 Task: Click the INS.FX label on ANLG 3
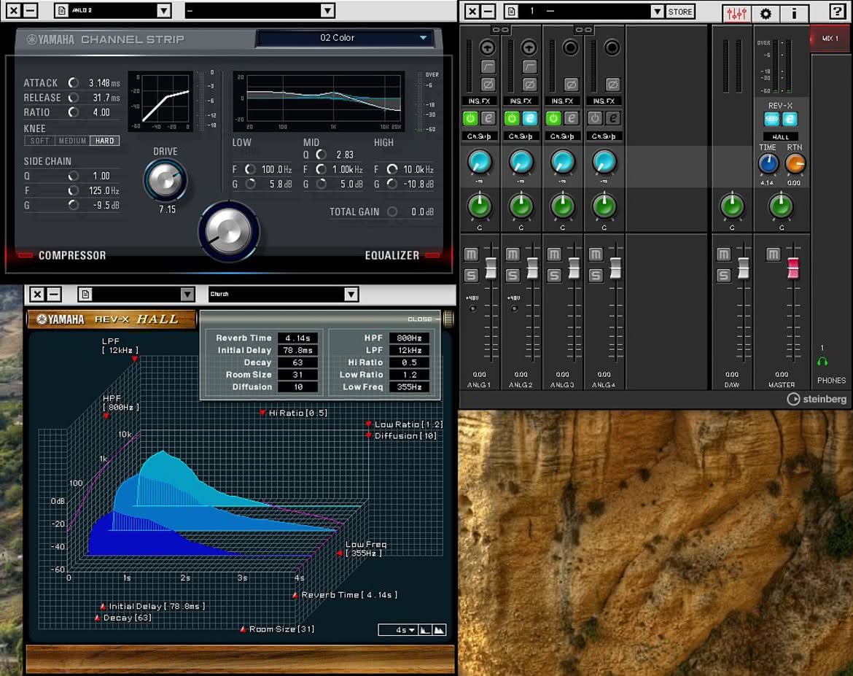point(562,101)
